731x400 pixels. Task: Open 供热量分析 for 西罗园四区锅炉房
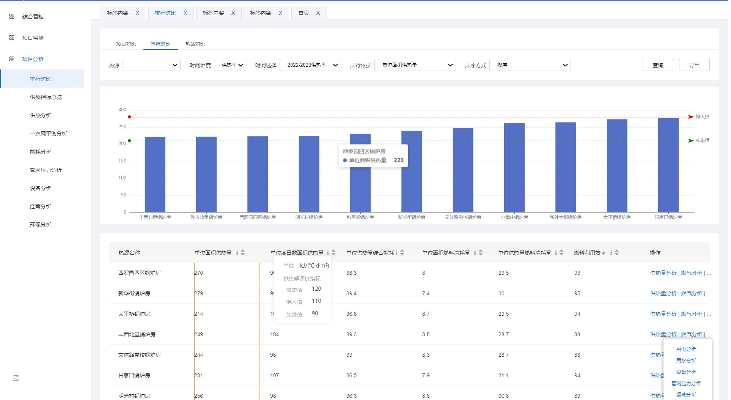(663, 273)
